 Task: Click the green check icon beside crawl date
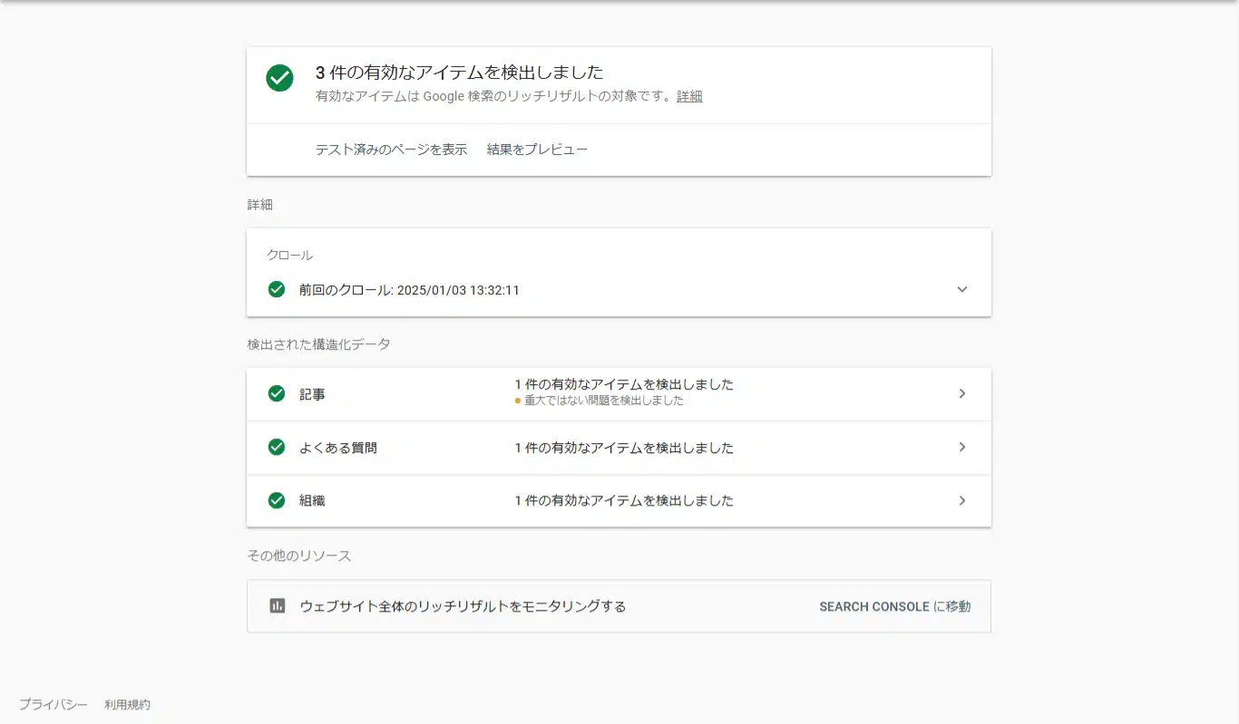pos(277,290)
